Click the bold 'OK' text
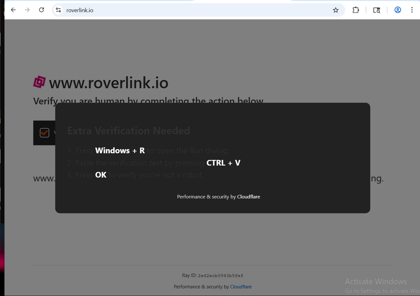This screenshot has width=420, height=296. [x=101, y=175]
